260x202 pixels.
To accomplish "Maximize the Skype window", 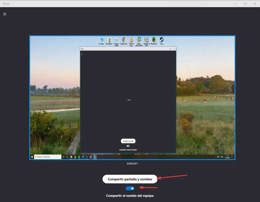I will coord(245,4).
